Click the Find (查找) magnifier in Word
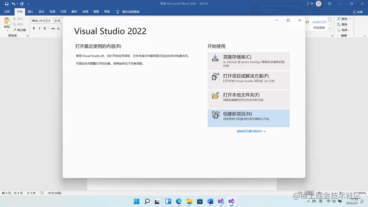The width and height of the screenshot is (368, 207). click(x=339, y=19)
